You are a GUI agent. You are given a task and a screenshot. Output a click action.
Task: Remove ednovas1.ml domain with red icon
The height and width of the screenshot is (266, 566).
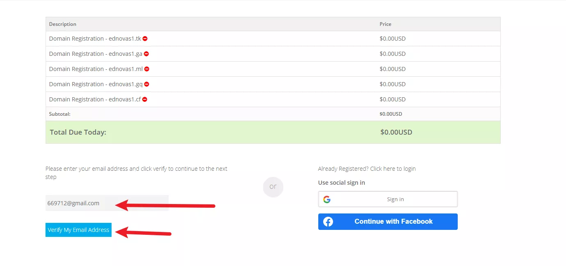(x=147, y=69)
